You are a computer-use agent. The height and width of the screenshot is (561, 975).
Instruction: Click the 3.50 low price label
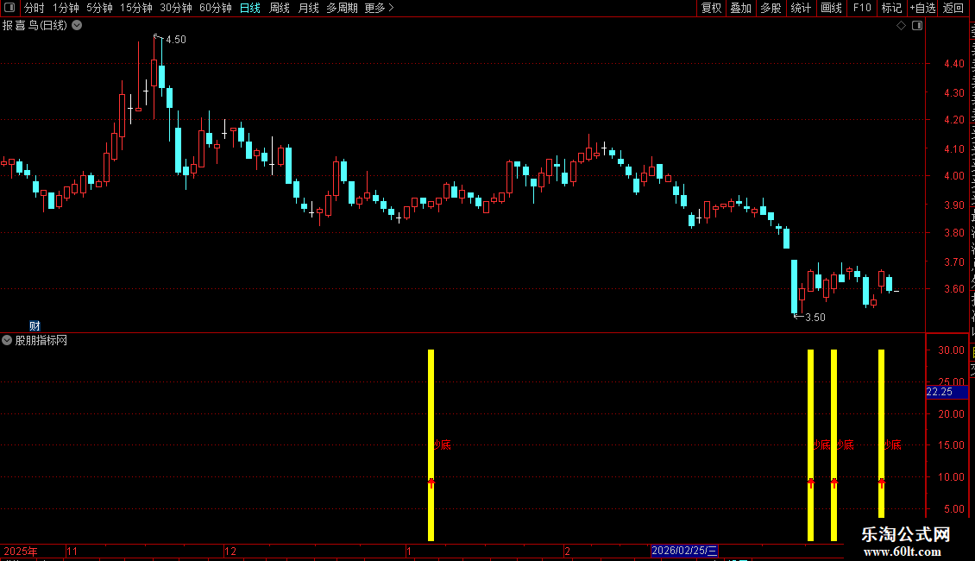(x=815, y=318)
